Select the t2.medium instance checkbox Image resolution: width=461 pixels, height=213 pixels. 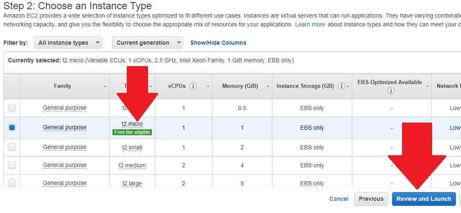12,165
